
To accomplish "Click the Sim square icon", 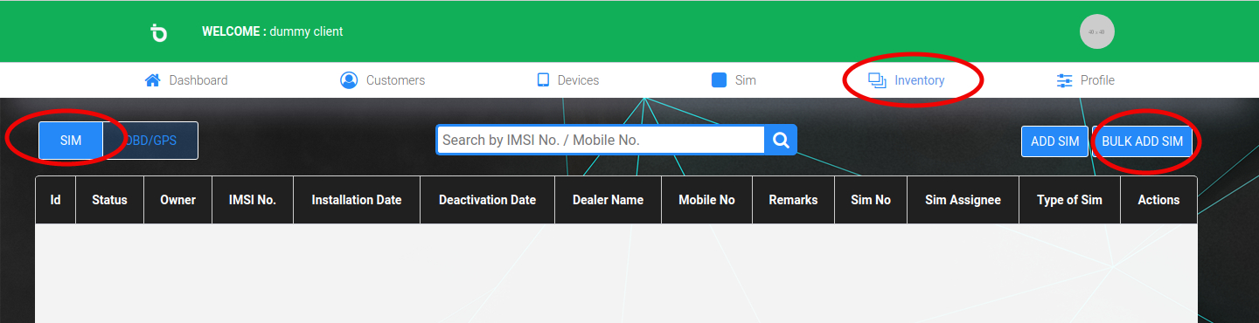I will (720, 80).
